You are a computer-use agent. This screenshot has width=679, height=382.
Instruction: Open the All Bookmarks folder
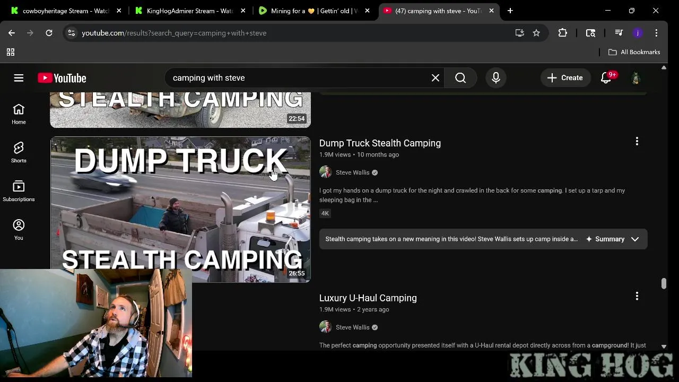point(634,52)
